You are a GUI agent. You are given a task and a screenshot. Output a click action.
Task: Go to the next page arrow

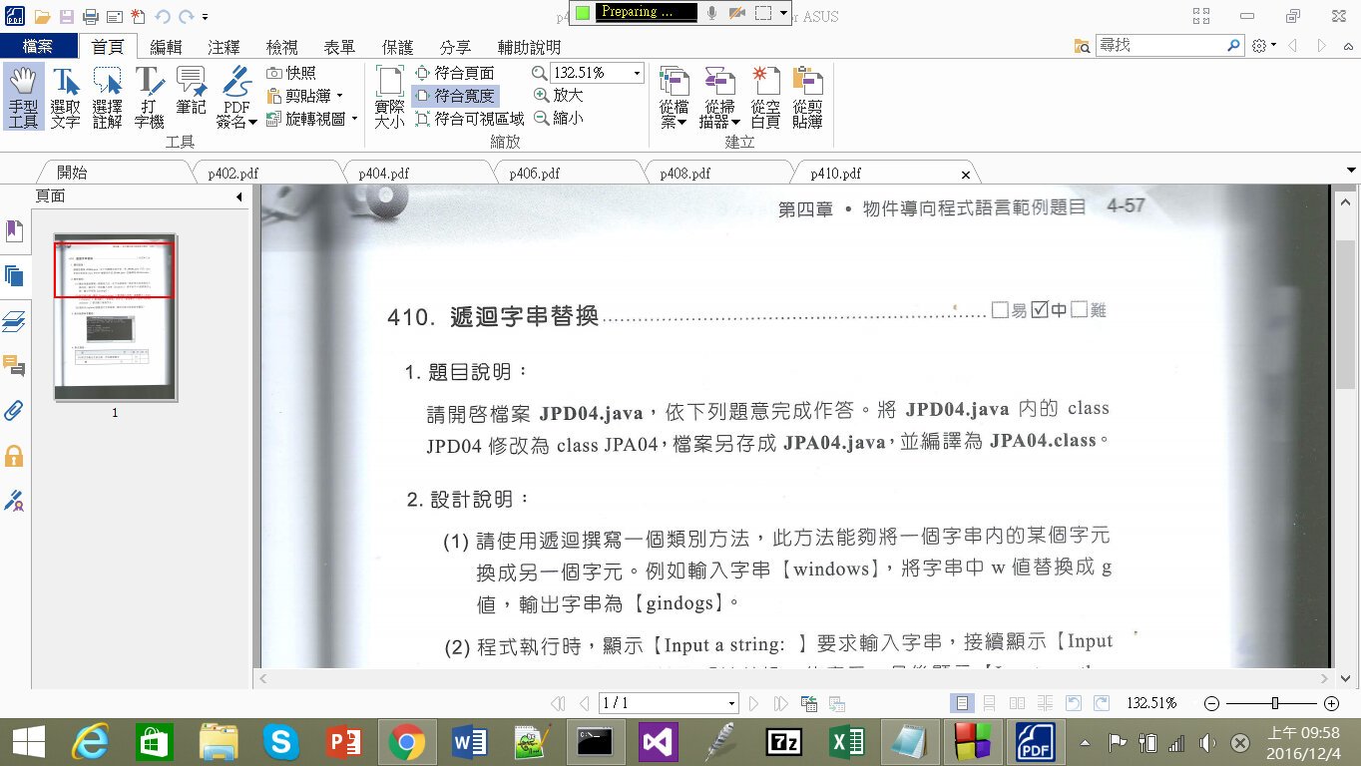coord(755,703)
